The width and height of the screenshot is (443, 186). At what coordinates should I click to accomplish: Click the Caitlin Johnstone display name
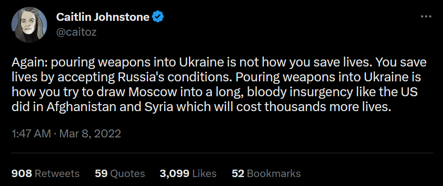click(103, 17)
